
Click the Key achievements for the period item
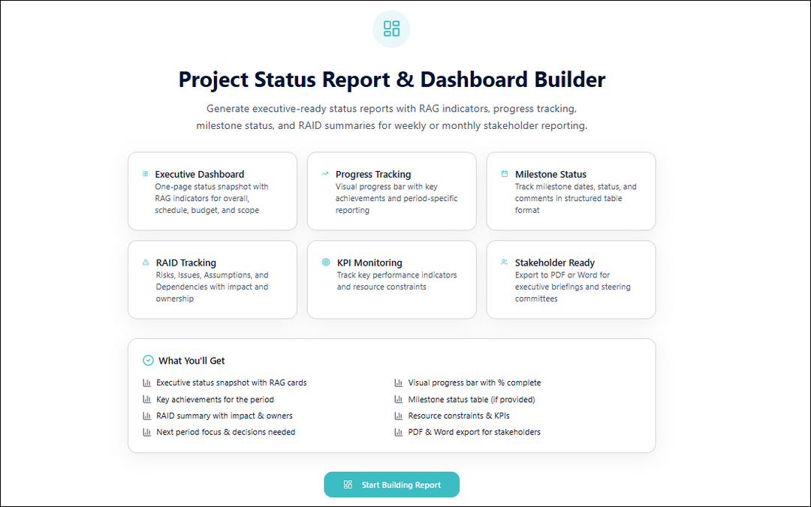click(x=215, y=399)
